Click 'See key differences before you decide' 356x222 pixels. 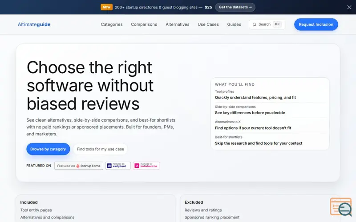[250, 113]
